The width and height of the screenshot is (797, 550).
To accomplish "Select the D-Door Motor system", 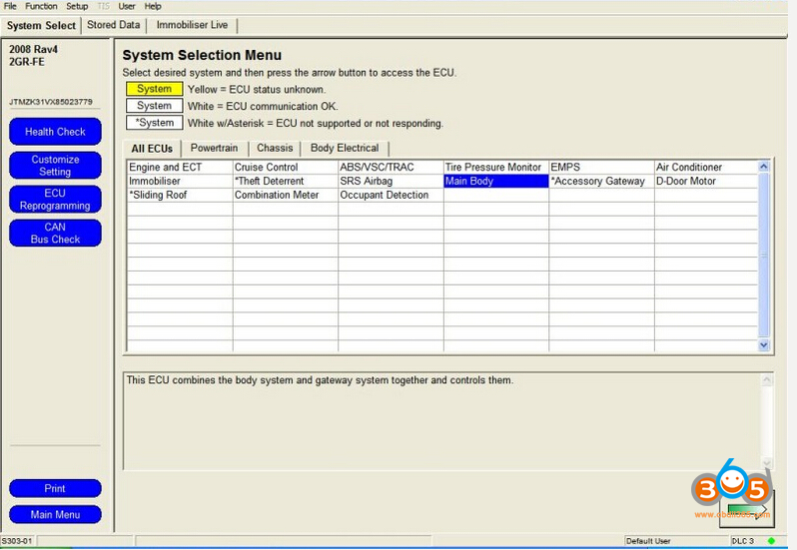I will pyautogui.click(x=706, y=181).
